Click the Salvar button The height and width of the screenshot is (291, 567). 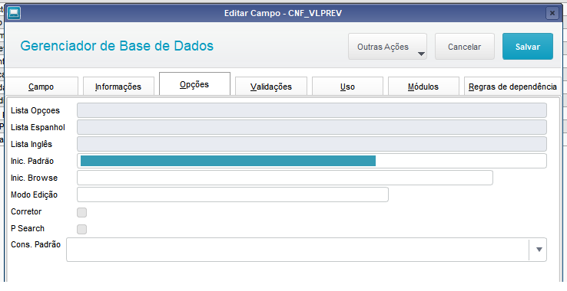528,47
